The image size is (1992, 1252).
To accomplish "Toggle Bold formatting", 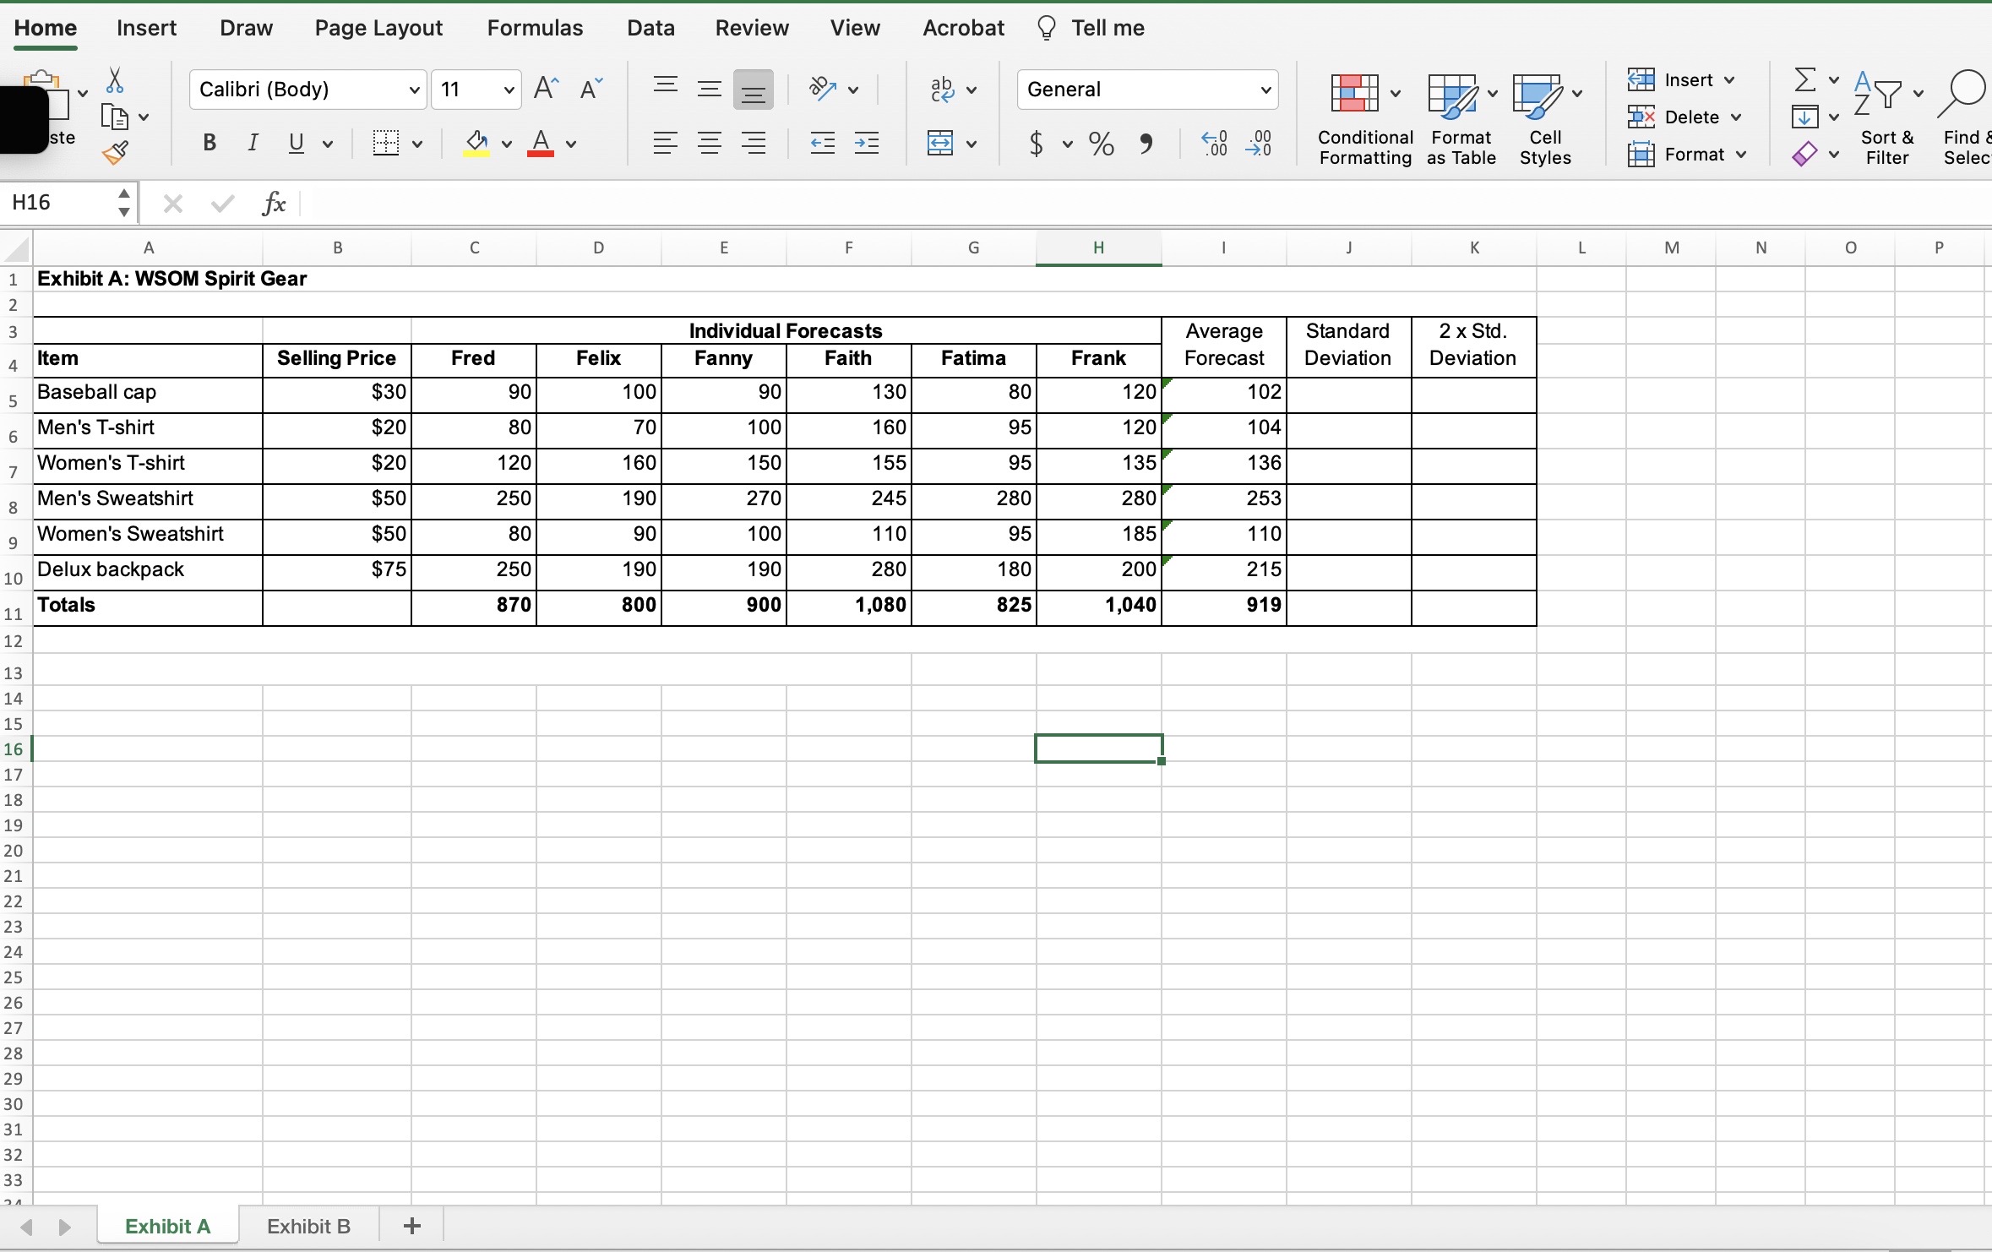I will tap(210, 144).
